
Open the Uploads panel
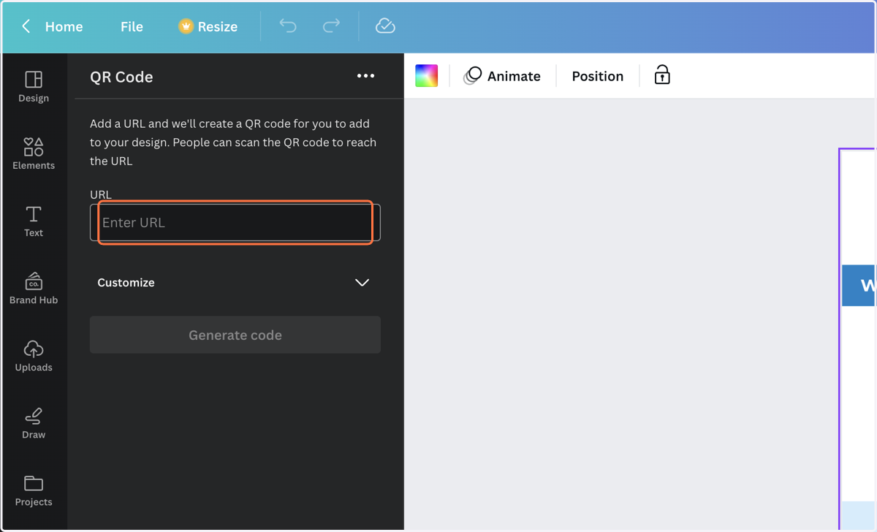34,356
